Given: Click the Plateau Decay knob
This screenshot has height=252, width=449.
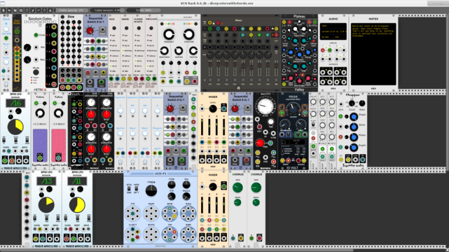Looking at the screenshot, I should 309,52.
